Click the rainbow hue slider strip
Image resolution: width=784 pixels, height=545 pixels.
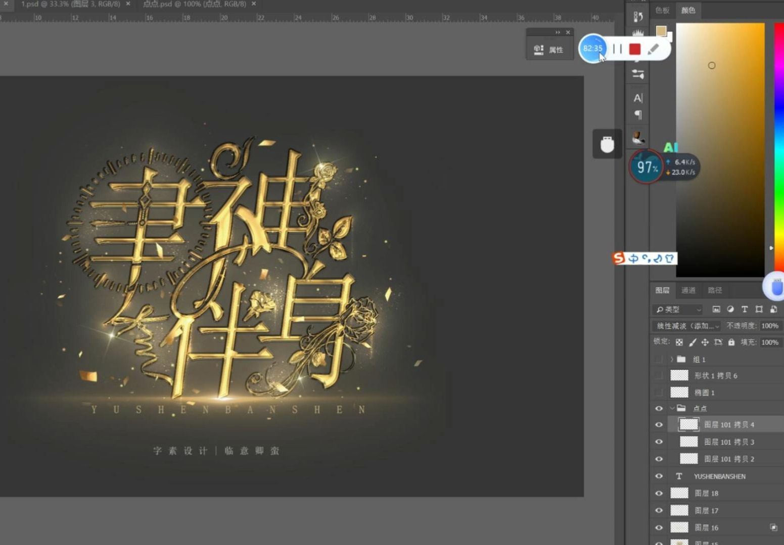tap(779, 146)
